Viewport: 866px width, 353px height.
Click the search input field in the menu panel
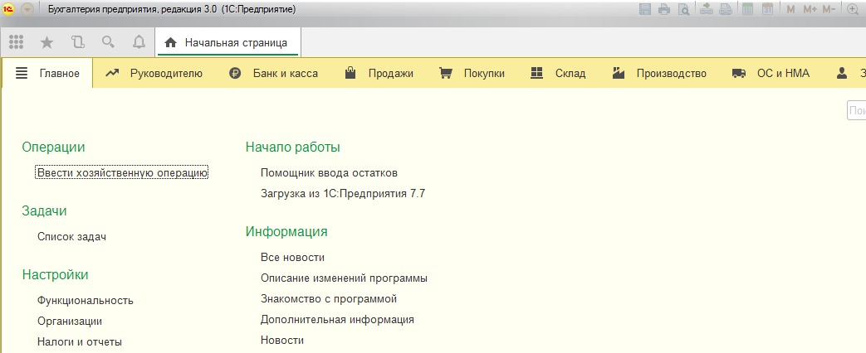[857, 110]
